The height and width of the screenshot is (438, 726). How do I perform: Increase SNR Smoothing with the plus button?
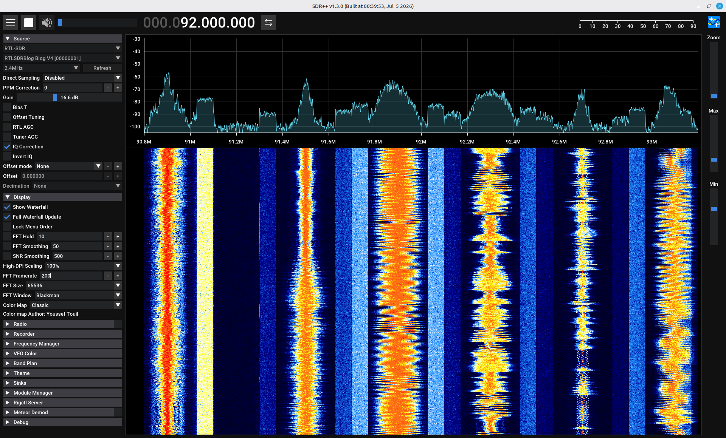point(118,256)
